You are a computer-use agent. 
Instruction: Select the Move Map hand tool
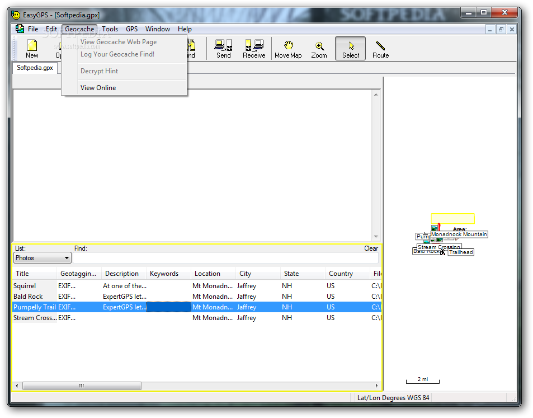[x=288, y=49]
